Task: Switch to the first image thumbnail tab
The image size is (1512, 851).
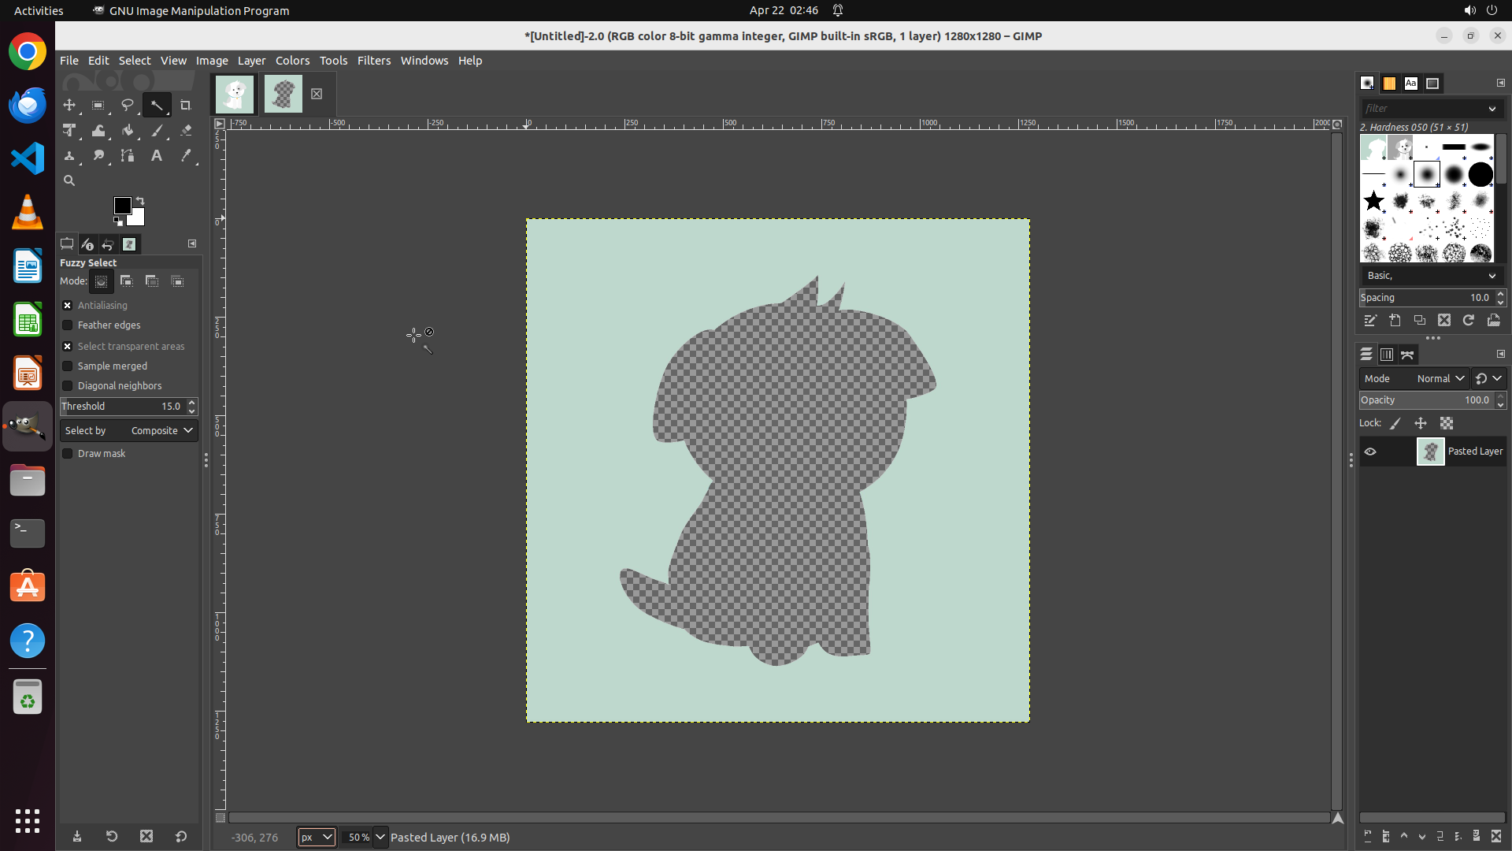Action: pyautogui.click(x=235, y=95)
